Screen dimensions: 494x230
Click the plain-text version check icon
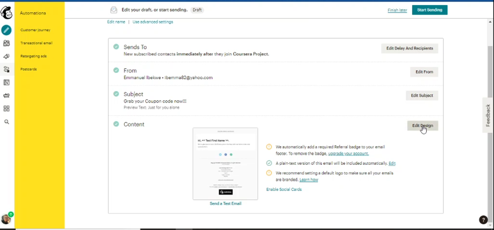269,163
